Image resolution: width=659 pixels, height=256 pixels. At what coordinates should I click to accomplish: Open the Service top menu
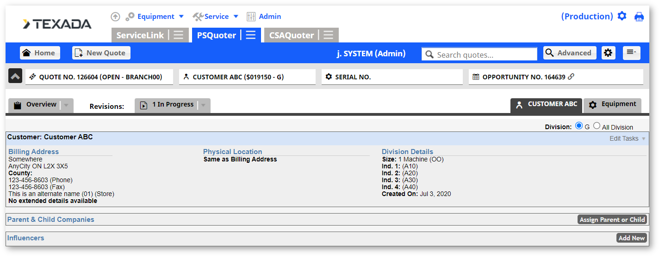(x=217, y=17)
